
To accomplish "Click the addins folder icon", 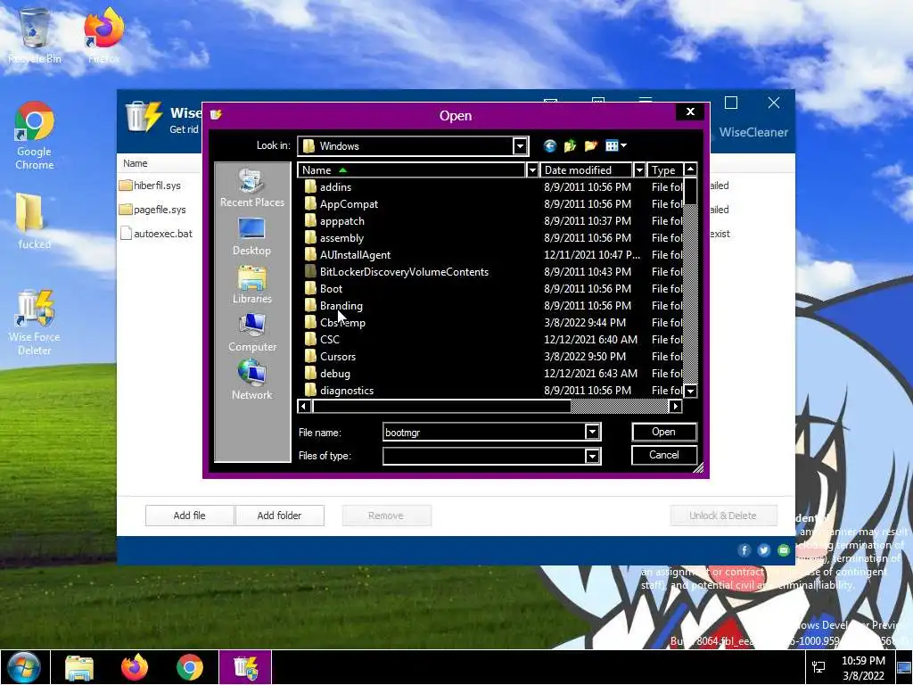I will pyautogui.click(x=310, y=187).
